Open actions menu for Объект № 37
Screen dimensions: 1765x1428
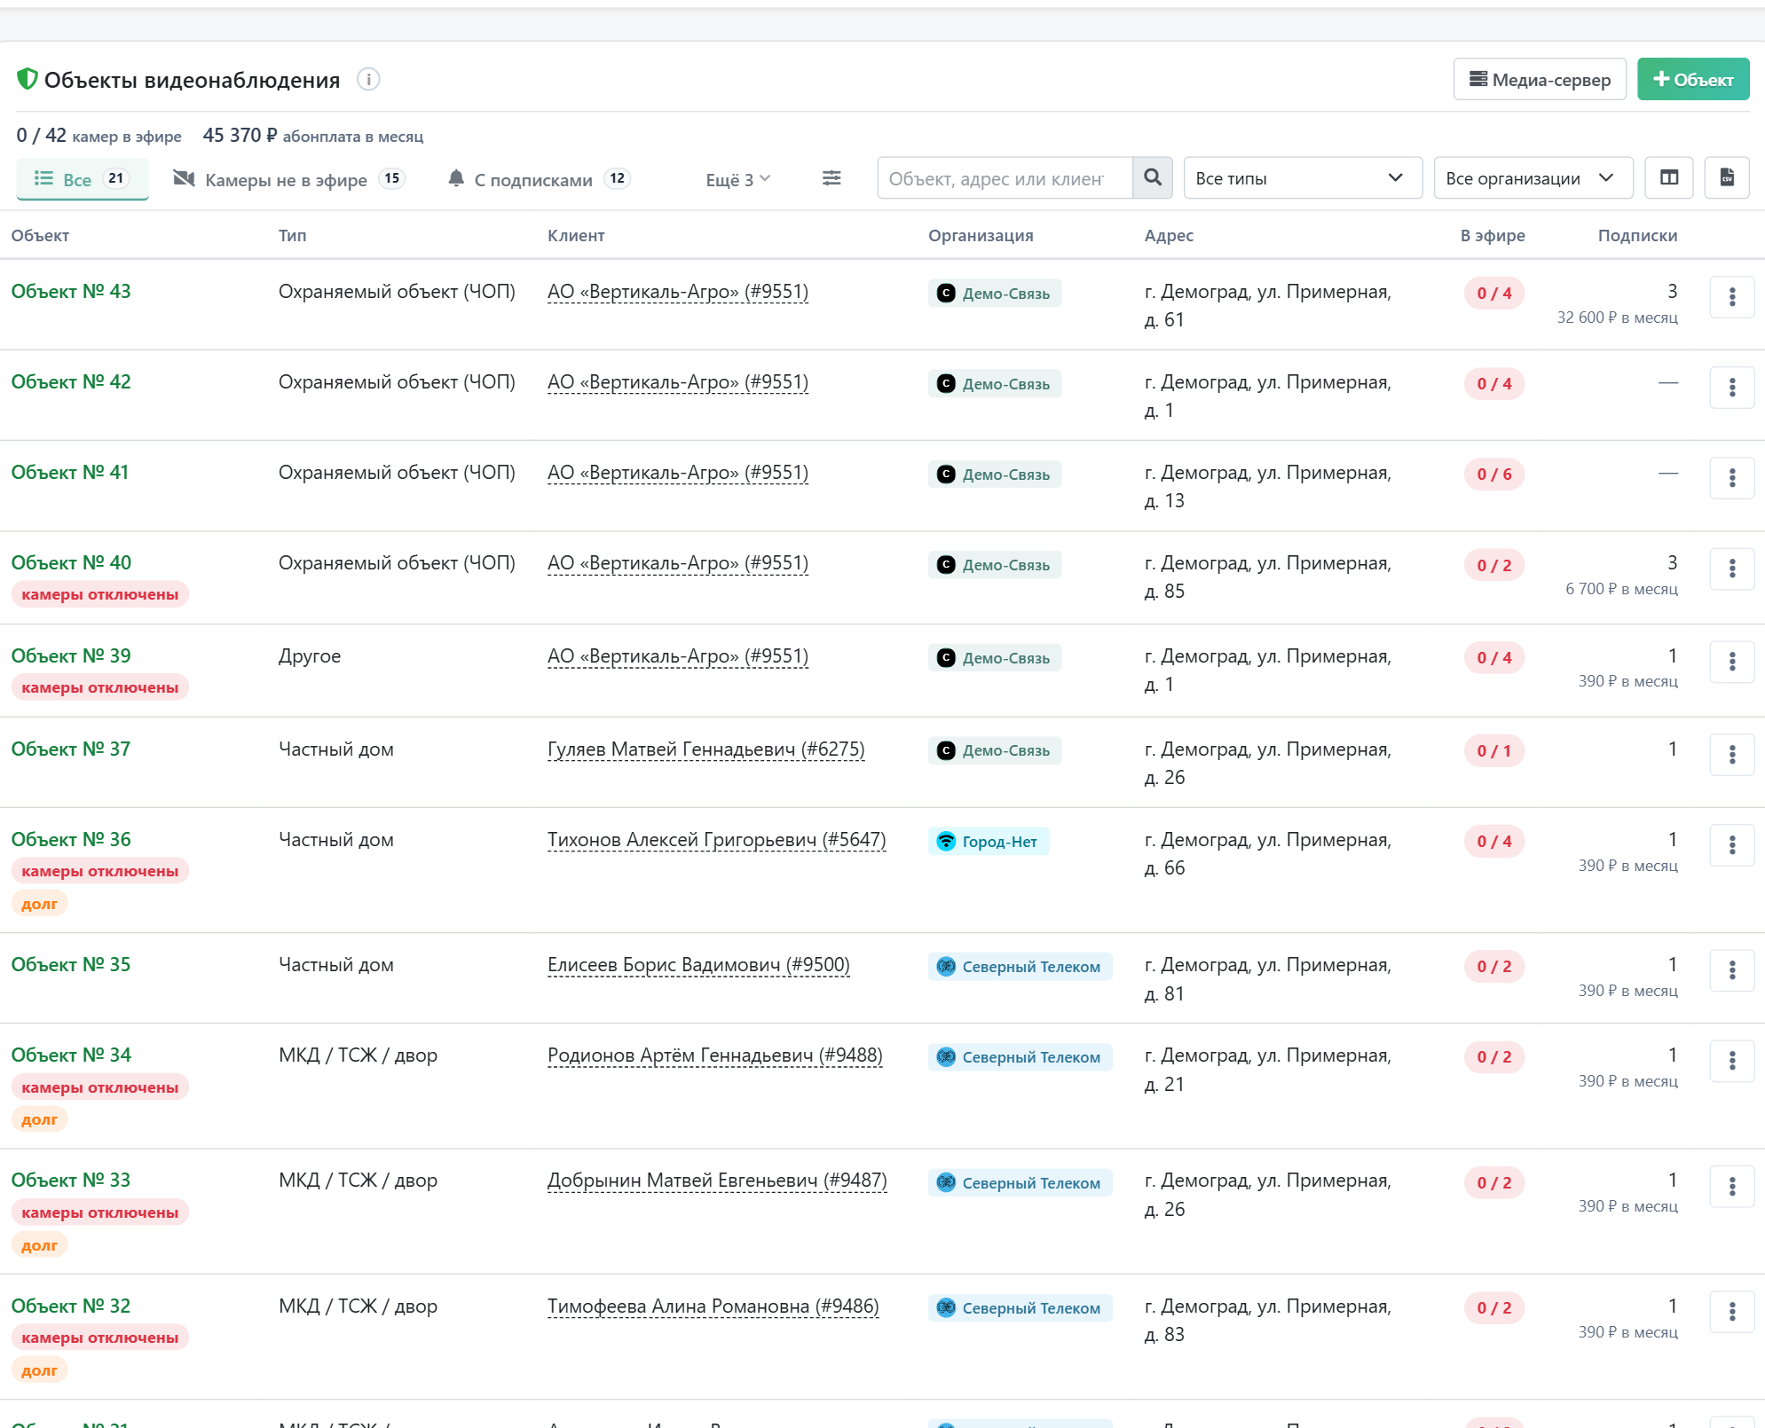pyautogui.click(x=1732, y=755)
